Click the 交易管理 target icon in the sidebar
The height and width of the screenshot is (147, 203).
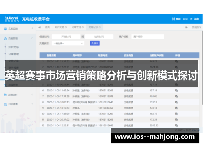5,39
